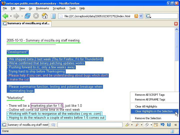Viewport: 180px width, 135px height.
Task: Click the file:///C:/scrapbook address field
Action: [97, 16]
